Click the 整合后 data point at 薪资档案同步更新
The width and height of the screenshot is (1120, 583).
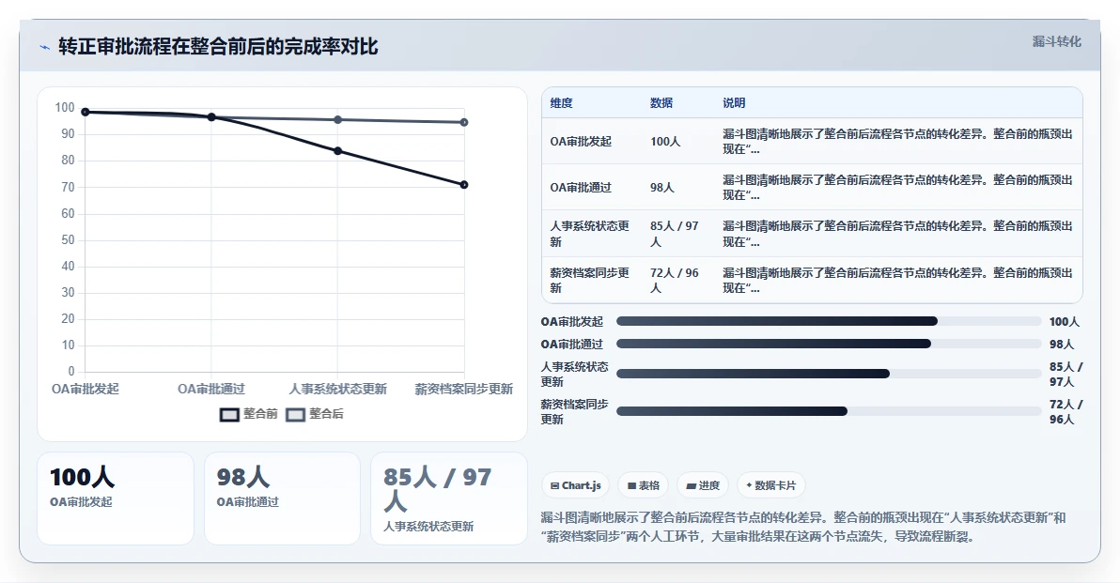coord(464,123)
